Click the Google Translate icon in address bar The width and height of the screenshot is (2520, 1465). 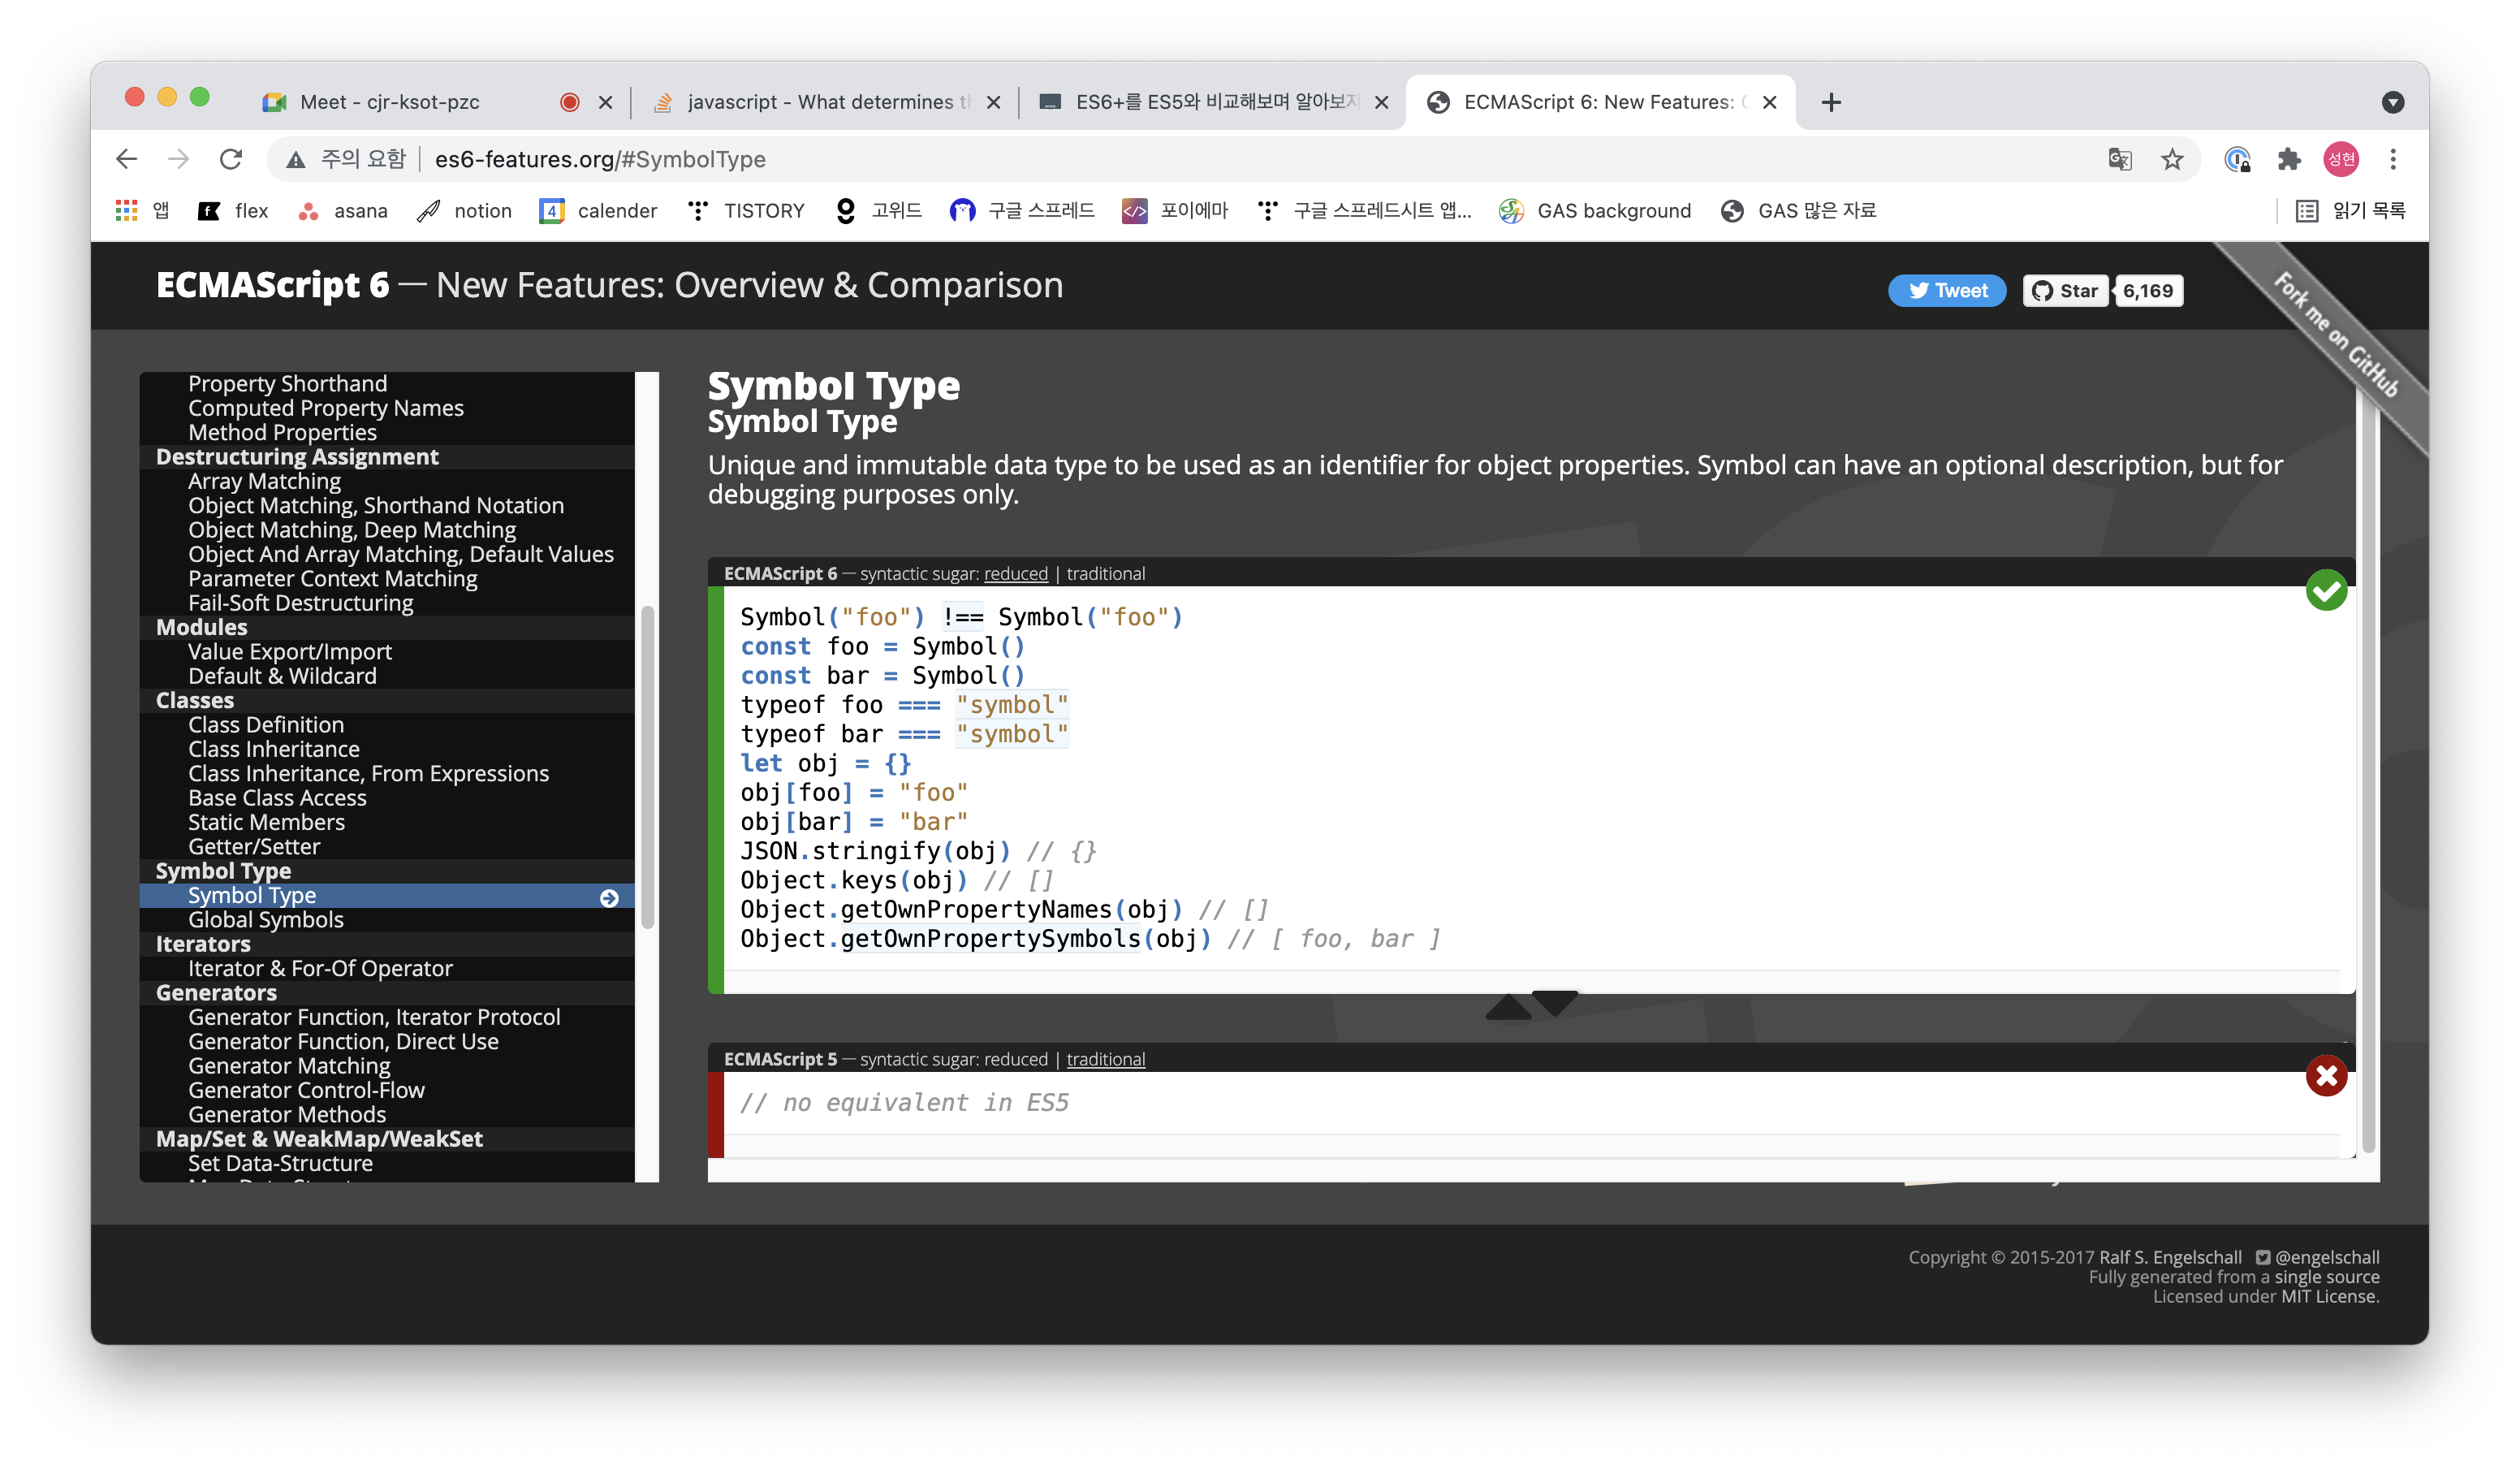[x=2119, y=159]
